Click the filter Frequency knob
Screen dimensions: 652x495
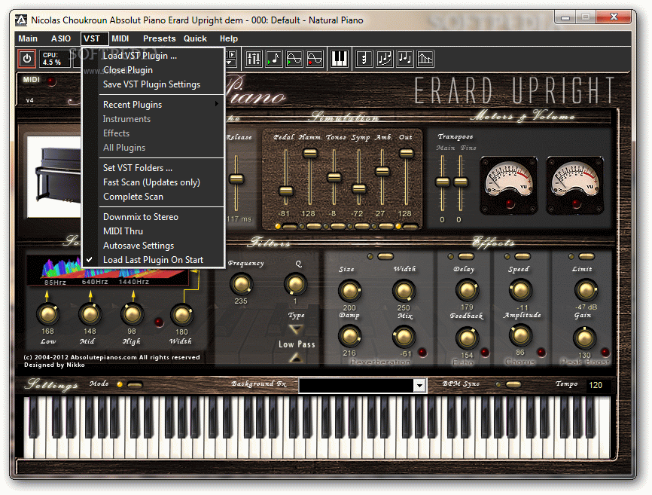[241, 285]
